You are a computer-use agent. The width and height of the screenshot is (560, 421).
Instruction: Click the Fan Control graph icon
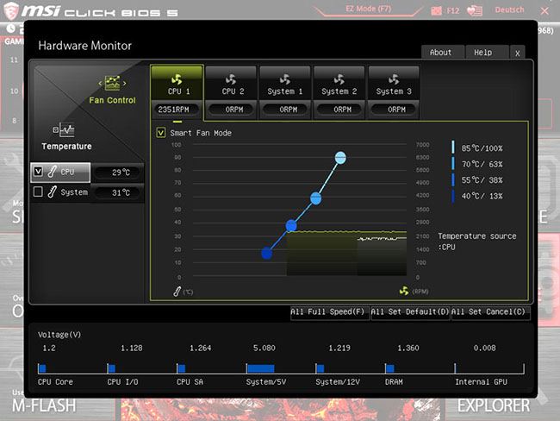(112, 83)
